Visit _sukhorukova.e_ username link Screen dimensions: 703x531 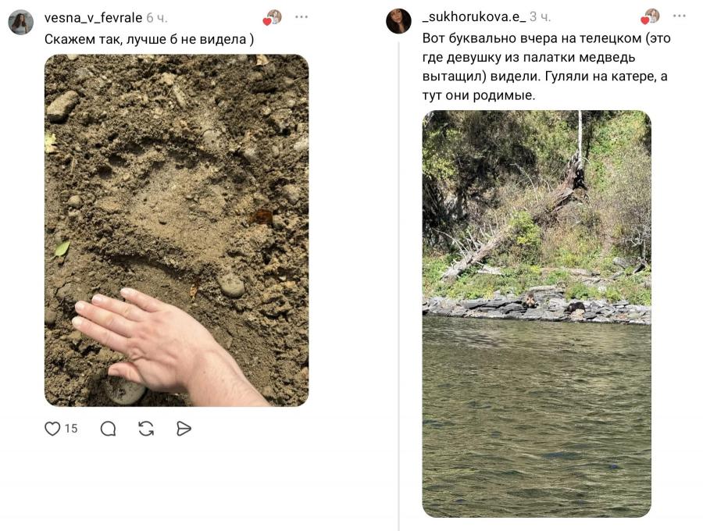tap(474, 17)
